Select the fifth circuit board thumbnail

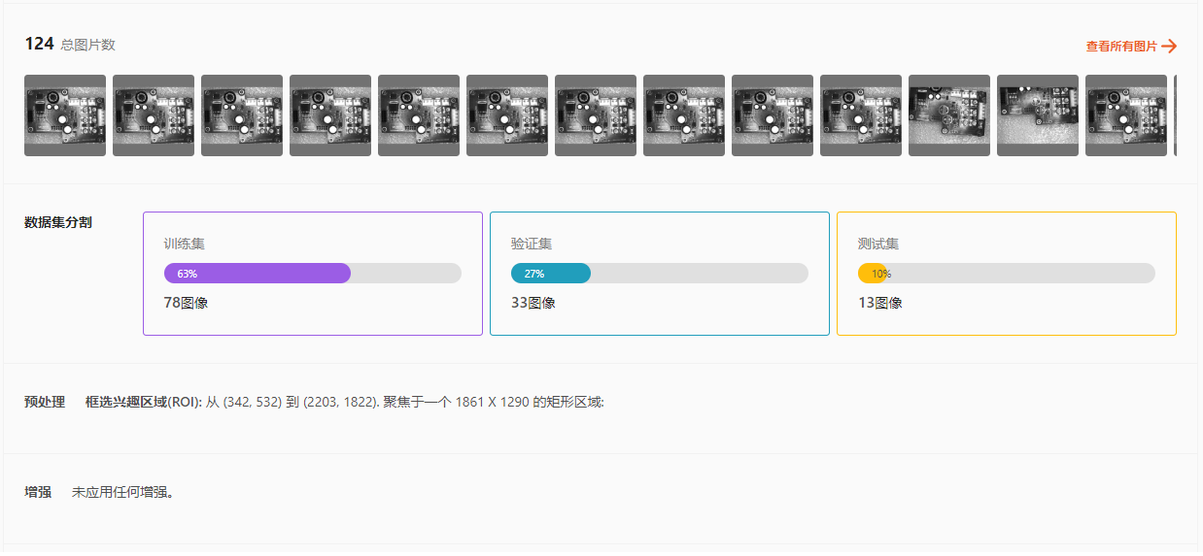pos(419,115)
